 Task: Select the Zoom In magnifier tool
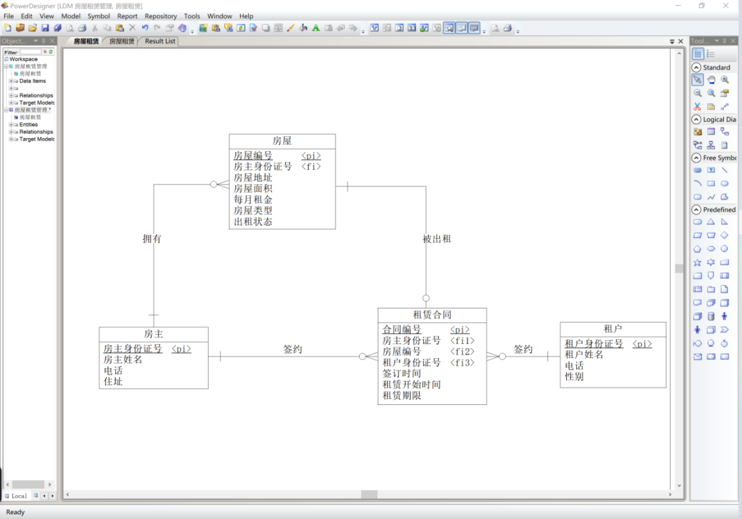725,80
